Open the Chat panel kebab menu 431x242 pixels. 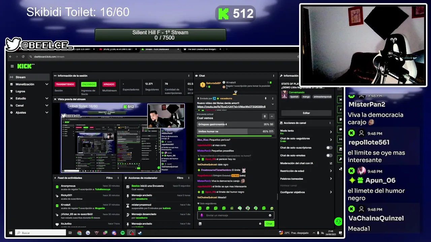tap(273, 76)
